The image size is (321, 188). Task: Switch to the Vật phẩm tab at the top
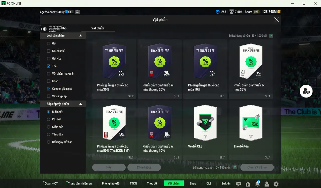point(98,28)
